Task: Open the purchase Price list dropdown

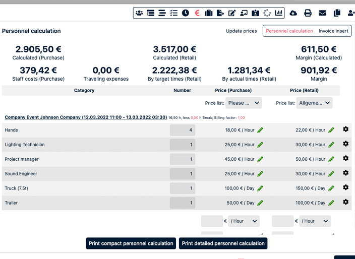Action: pyautogui.click(x=244, y=103)
